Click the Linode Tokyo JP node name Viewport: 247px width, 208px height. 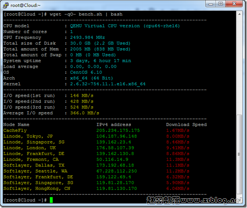pyautogui.click(x=28, y=136)
